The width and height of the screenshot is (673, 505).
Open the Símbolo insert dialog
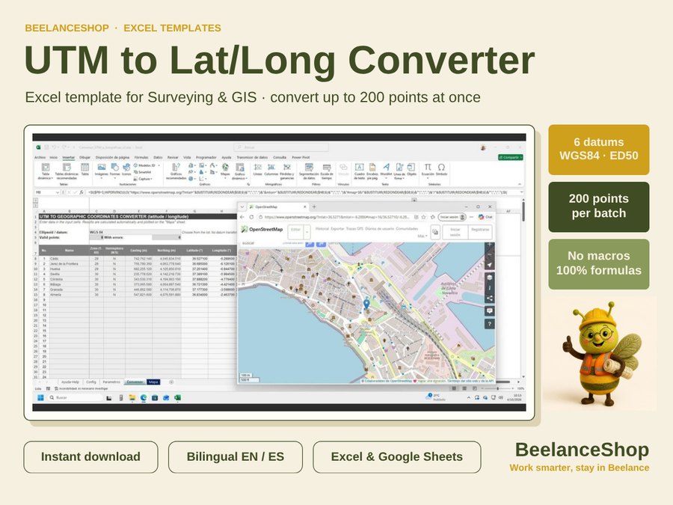(441, 169)
